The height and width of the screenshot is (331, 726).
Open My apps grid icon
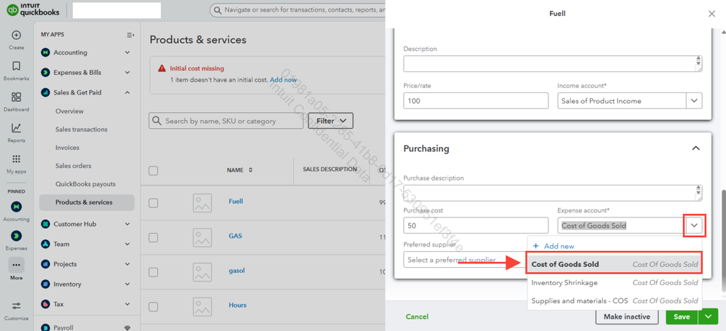point(16,159)
